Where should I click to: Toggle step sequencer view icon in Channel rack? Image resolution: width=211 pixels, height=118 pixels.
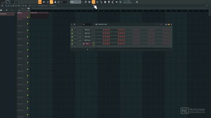pyautogui.click(x=169, y=24)
